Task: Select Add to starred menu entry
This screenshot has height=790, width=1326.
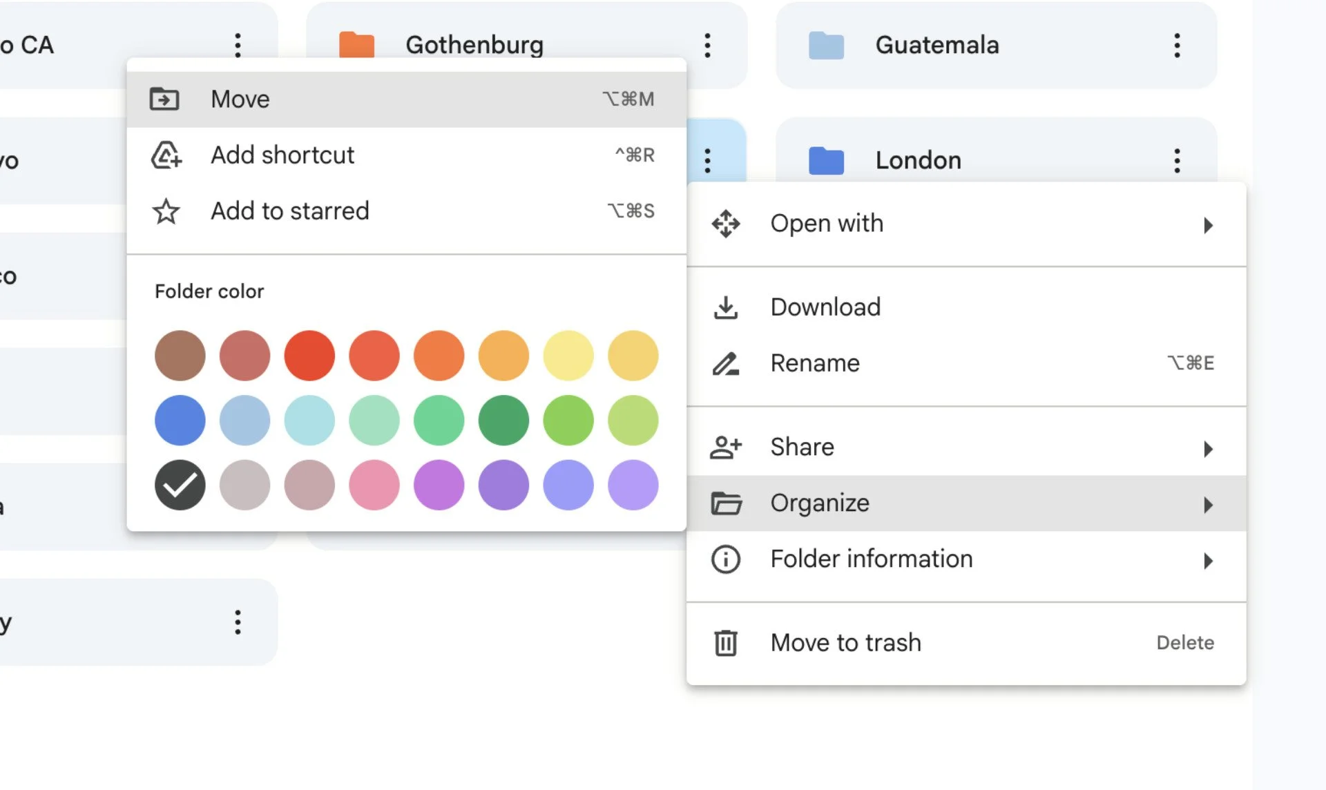Action: tap(407, 211)
